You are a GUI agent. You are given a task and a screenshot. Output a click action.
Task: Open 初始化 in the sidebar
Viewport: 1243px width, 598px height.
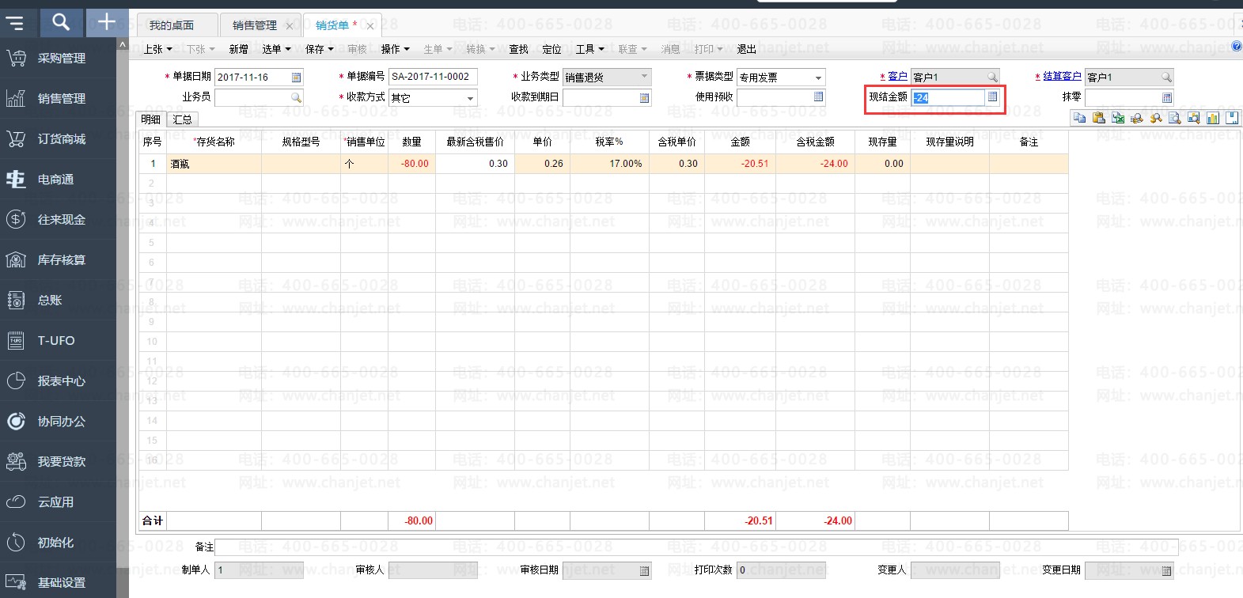pos(59,542)
